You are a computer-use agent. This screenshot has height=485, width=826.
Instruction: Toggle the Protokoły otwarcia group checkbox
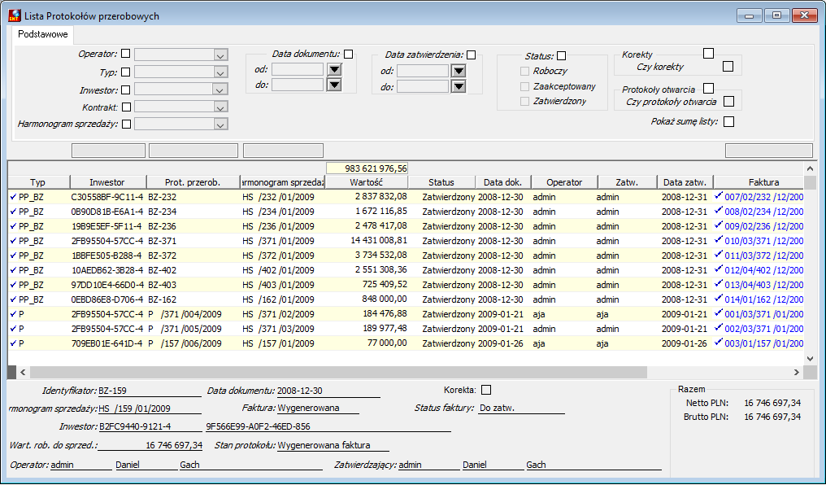(709, 88)
